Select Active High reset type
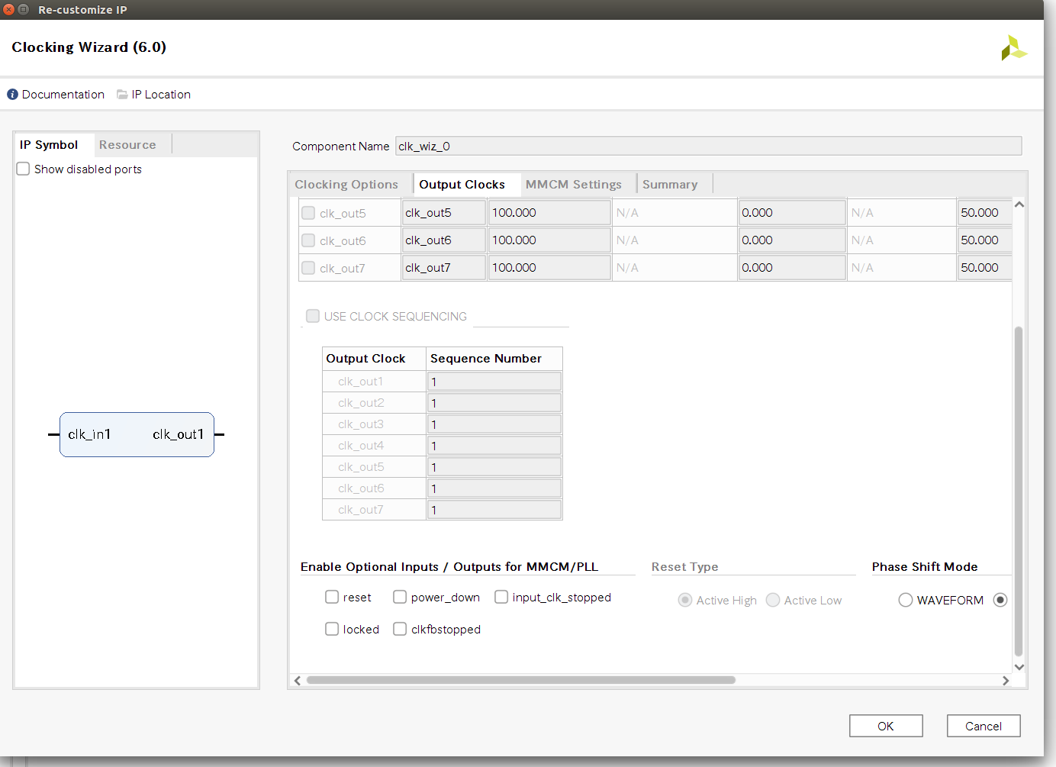The height and width of the screenshot is (767, 1056). tap(685, 600)
